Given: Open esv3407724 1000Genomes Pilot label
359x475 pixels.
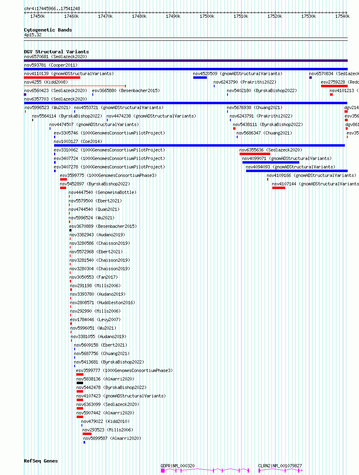Looking at the screenshot, I should pos(109,158).
